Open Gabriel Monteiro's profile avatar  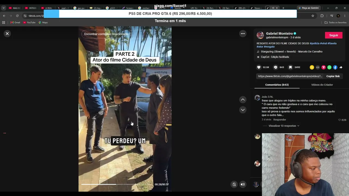click(260, 35)
